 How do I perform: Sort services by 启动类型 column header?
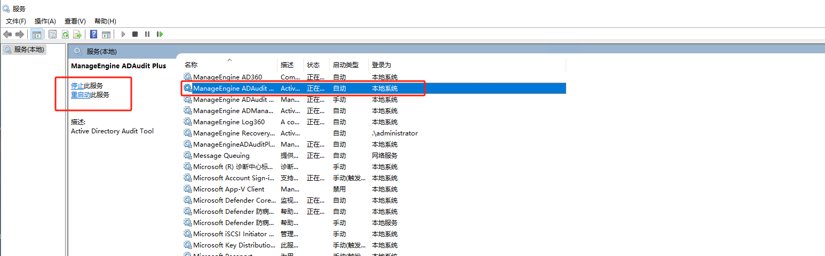[x=345, y=65]
